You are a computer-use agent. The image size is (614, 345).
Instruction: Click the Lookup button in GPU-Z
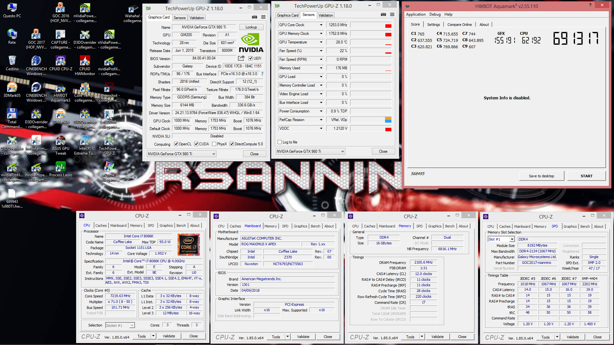[x=251, y=27]
